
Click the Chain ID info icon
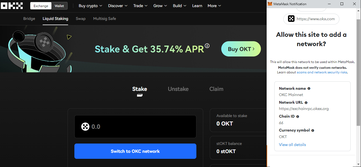click(298, 117)
